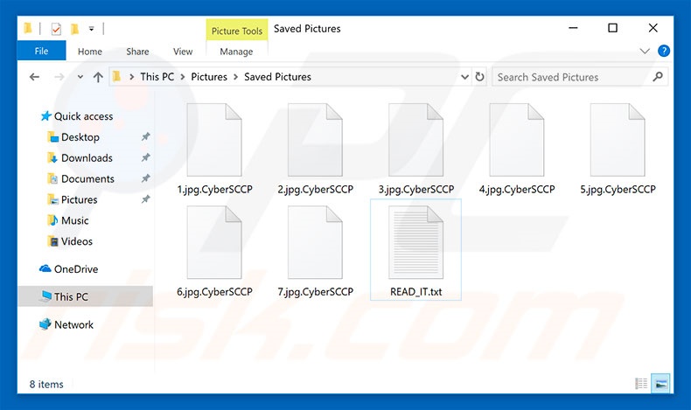Click the Up directory arrow
Screen dimensions: 691x410
[98, 77]
